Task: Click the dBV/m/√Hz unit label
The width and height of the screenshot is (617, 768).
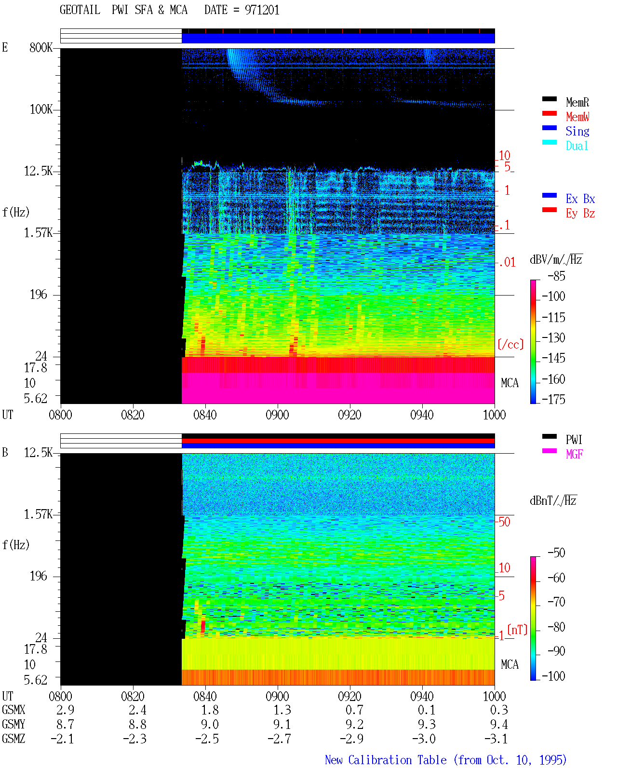Action: [x=556, y=259]
